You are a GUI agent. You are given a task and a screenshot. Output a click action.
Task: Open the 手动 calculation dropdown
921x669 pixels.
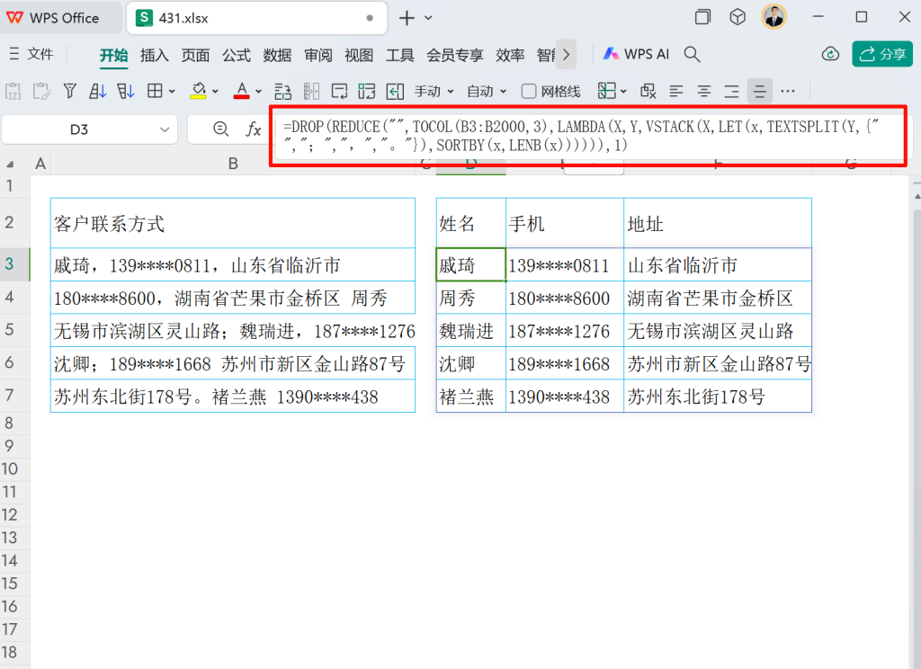pyautogui.click(x=434, y=91)
